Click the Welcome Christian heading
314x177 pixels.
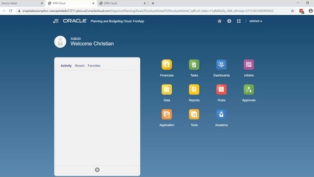pyautogui.click(x=92, y=44)
